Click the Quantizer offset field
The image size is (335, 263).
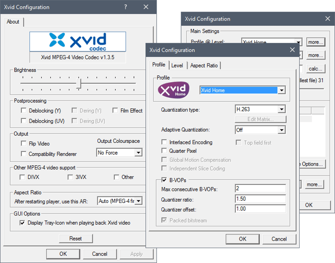click(x=260, y=209)
